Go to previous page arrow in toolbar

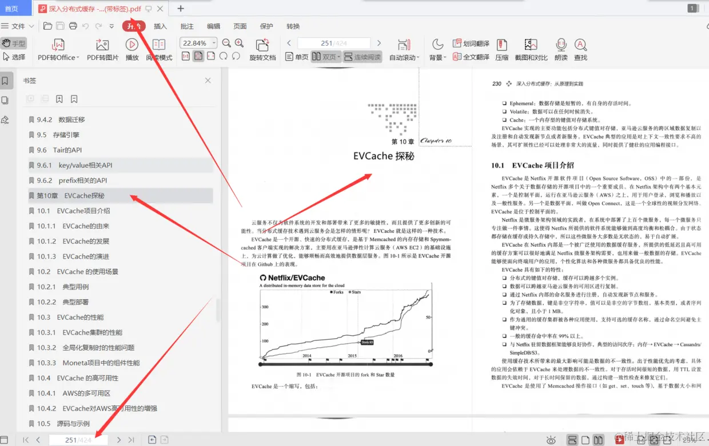click(289, 43)
